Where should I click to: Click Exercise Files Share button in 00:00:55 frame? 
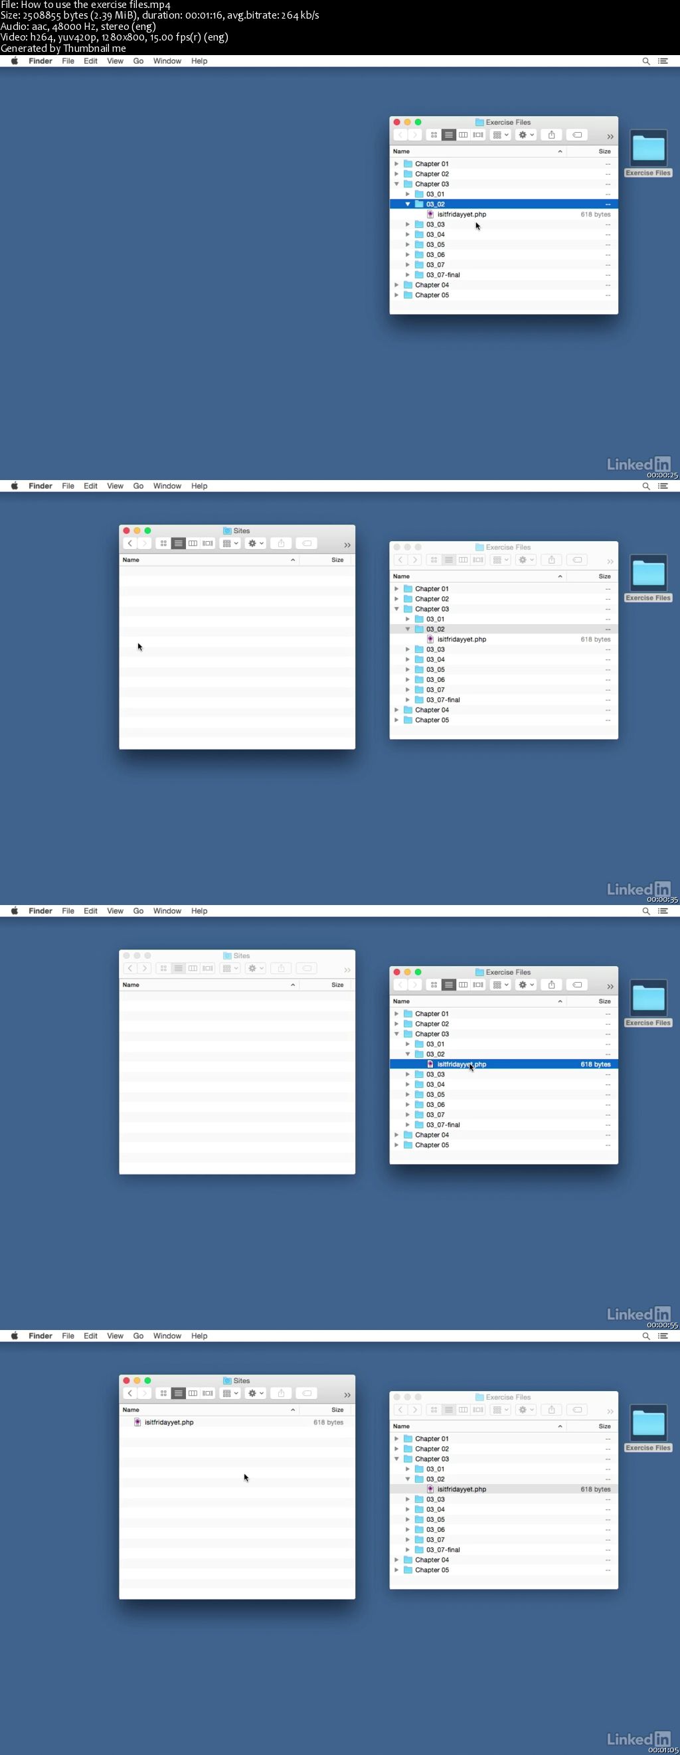pyautogui.click(x=551, y=985)
